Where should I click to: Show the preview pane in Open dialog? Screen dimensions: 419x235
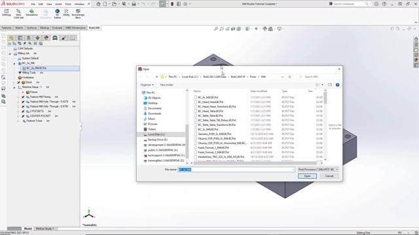(329, 85)
